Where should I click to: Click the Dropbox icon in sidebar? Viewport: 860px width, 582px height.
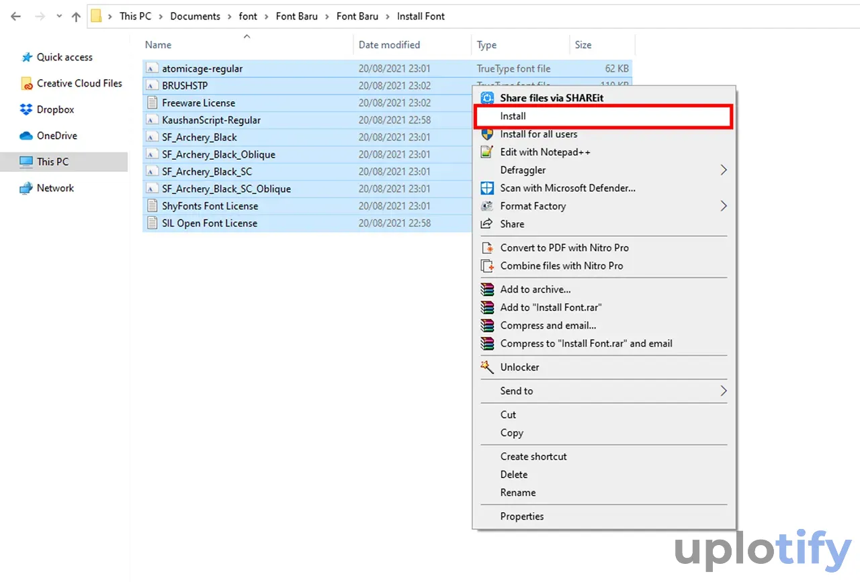coord(26,109)
